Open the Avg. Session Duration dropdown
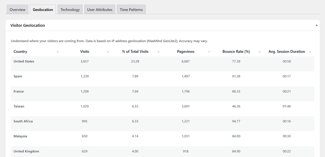The width and height of the screenshot is (325, 157). pos(310,52)
